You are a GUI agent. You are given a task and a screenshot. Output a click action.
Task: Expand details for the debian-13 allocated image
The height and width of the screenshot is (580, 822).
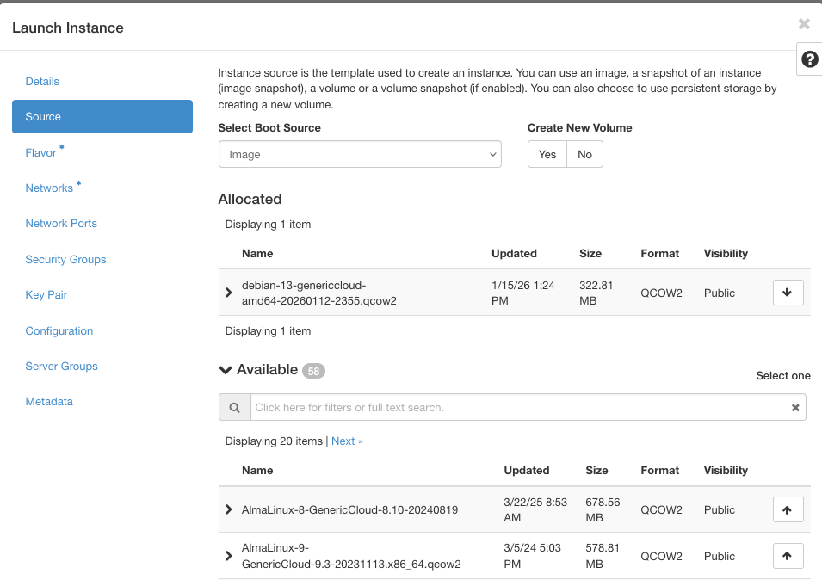(229, 293)
